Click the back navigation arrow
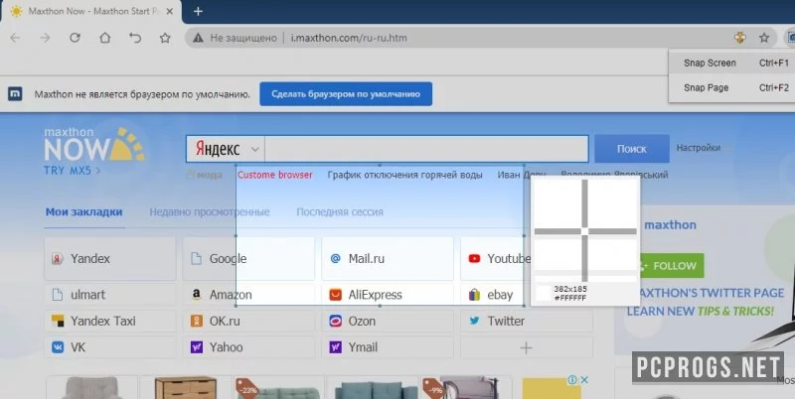 (15, 38)
